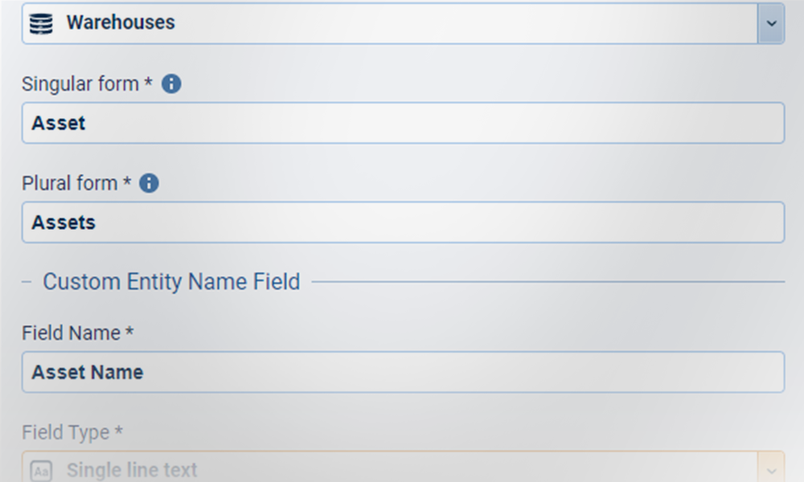Open the Warehouses dropdown arrow
Viewport: 804px width, 482px height.
[x=771, y=23]
